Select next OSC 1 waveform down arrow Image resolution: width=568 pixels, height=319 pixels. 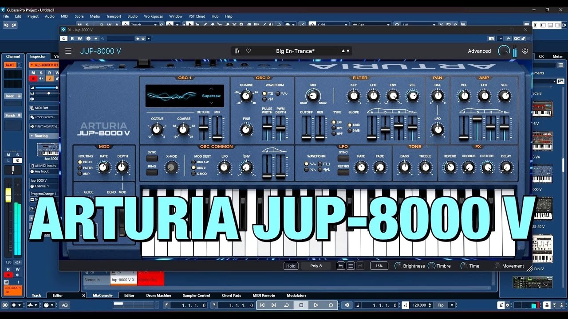point(211,102)
